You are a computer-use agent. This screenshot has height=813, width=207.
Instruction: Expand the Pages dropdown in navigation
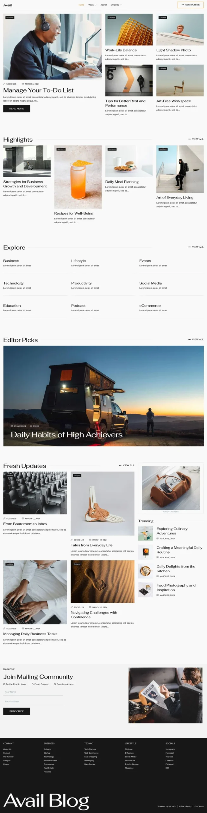coord(92,5)
